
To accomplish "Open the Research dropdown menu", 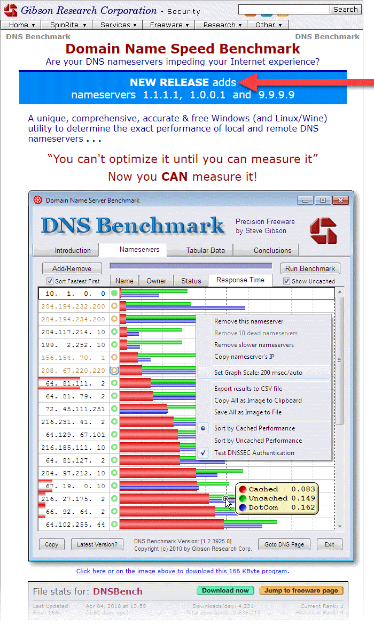I will [x=221, y=25].
